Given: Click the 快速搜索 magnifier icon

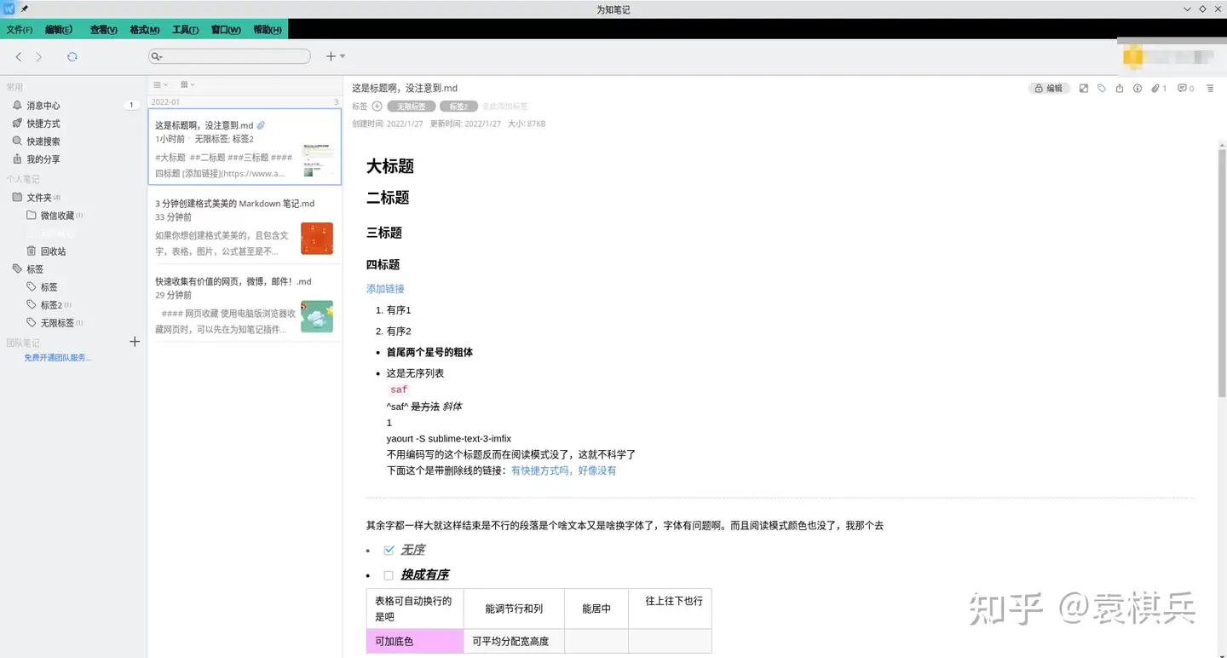Looking at the screenshot, I should click(x=17, y=141).
